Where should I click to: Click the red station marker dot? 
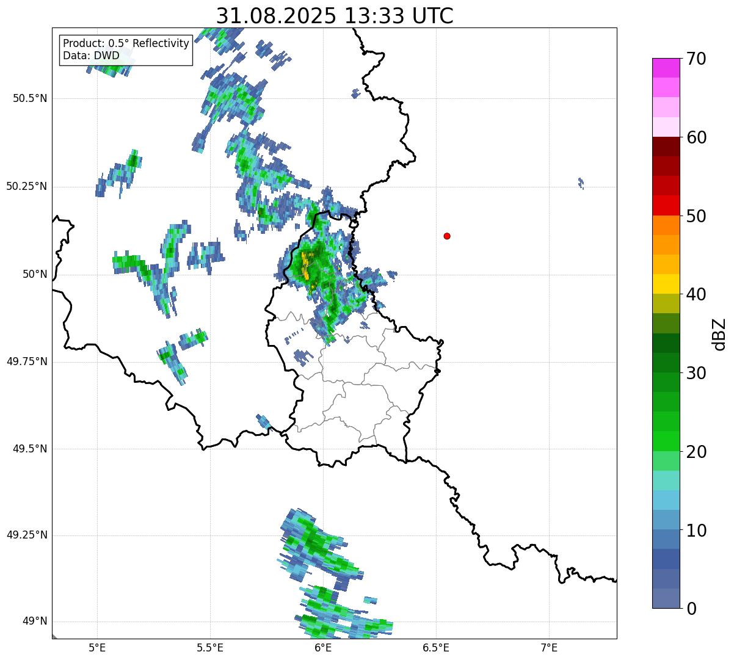[447, 236]
